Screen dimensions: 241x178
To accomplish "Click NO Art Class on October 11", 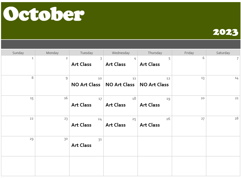I will coord(120,85).
